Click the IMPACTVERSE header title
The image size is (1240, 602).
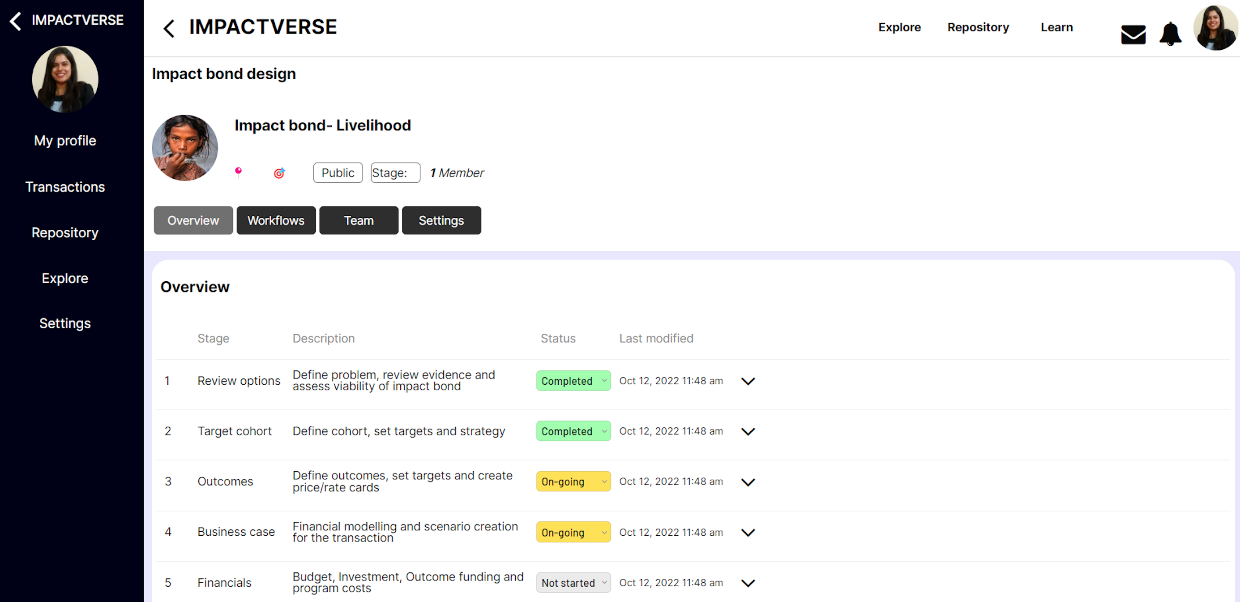(263, 27)
